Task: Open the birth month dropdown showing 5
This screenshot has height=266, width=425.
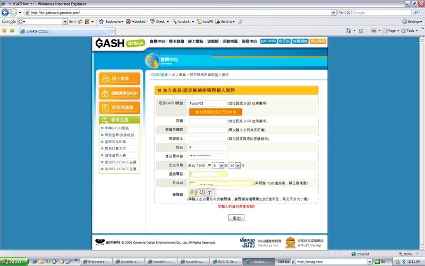Action: coord(221,165)
